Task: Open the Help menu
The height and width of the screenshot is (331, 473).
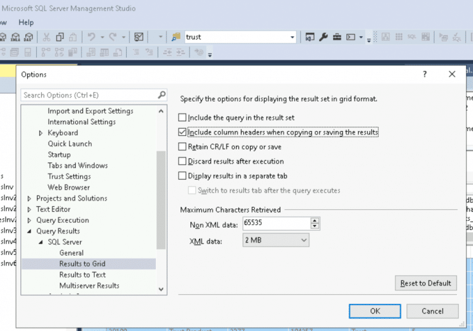Action: pyautogui.click(x=26, y=22)
